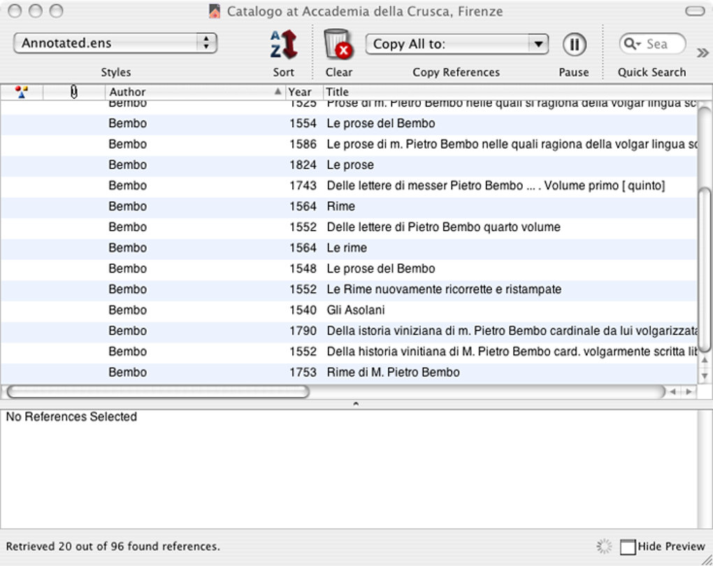Pause the reference retrieval
This screenshot has height=566, width=713.
(x=575, y=45)
